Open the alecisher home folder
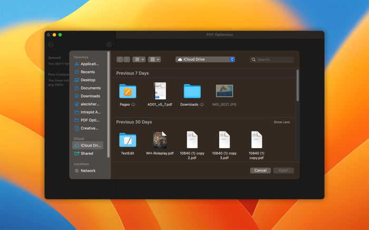This screenshot has width=369, height=230. [88, 104]
